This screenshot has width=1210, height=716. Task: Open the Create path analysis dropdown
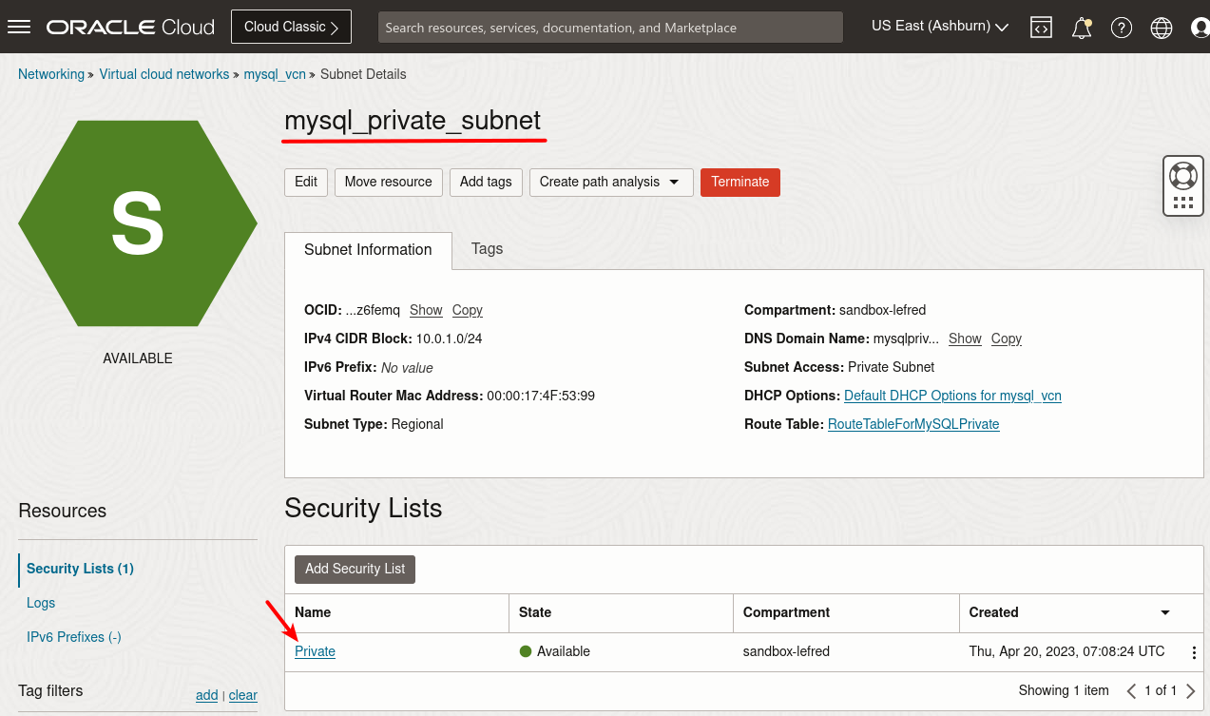[611, 182]
